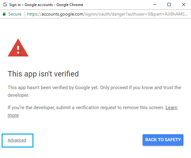Click the https:// portion of the URL
This screenshot has width=191, height=158.
(34, 14)
